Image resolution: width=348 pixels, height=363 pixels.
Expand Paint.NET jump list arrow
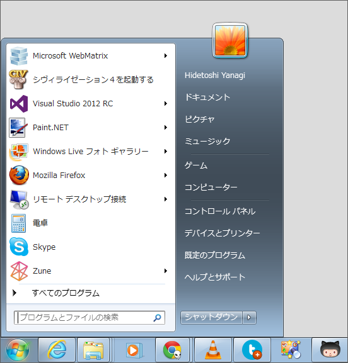(166, 127)
